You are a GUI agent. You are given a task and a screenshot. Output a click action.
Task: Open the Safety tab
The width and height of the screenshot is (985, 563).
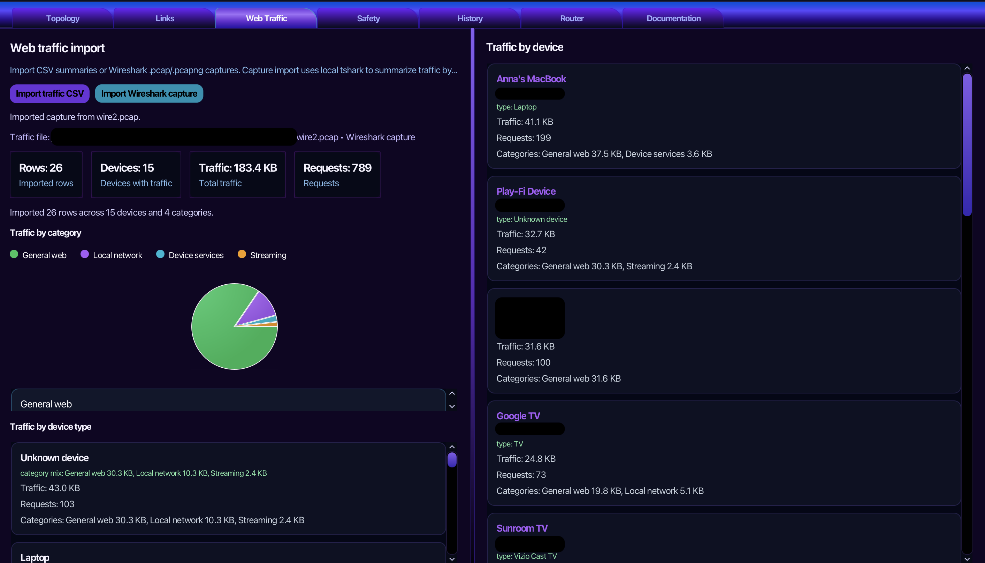[368, 18]
